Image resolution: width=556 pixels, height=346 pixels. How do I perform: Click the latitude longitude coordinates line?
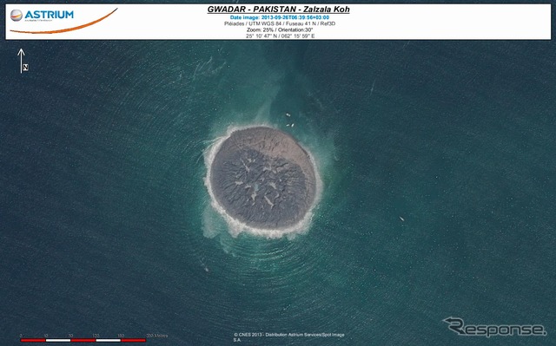click(x=280, y=36)
